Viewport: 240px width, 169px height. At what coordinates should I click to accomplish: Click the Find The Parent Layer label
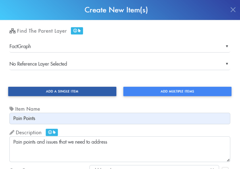pyautogui.click(x=42, y=31)
